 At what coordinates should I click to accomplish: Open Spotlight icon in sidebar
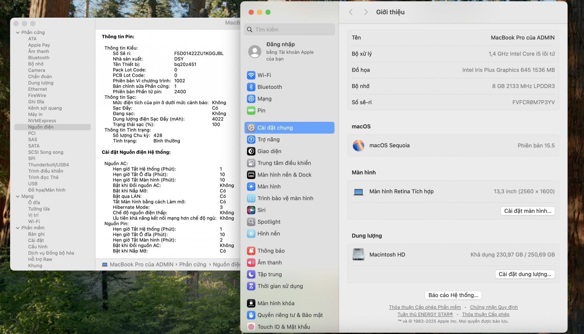coord(251,222)
